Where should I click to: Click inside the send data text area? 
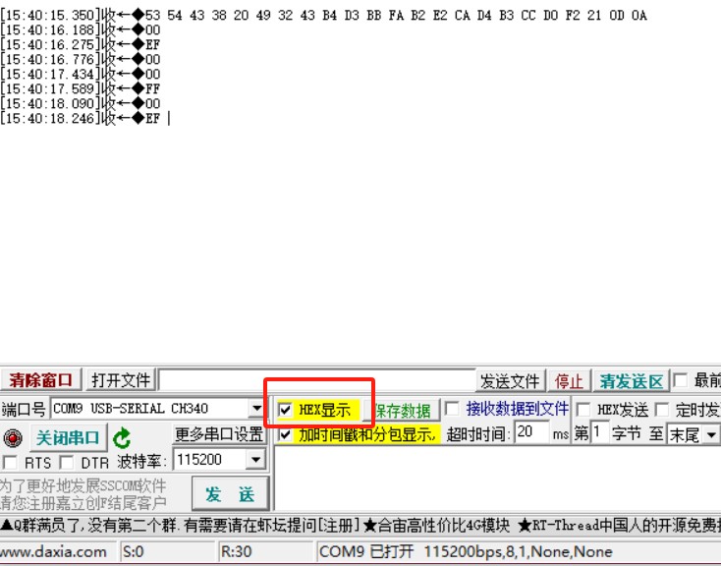[x=497, y=479]
